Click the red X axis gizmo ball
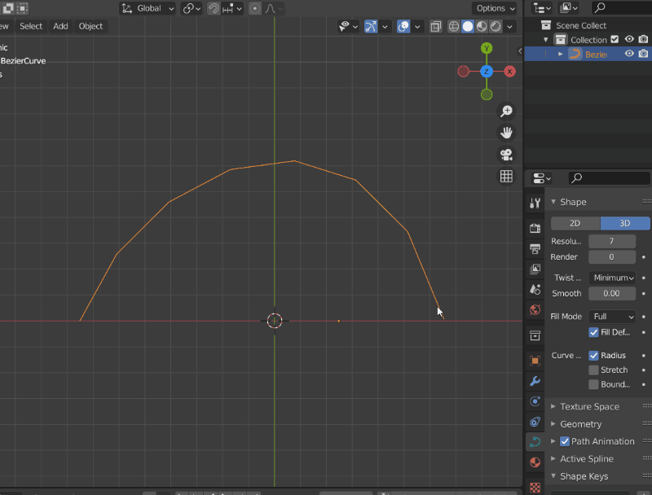652x495 pixels. coord(510,72)
